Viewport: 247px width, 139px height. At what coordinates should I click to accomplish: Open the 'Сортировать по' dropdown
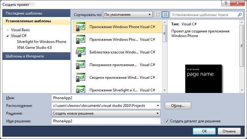[128, 15]
